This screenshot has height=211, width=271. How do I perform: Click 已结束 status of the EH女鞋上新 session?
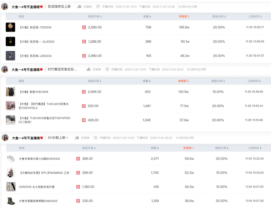85,138
